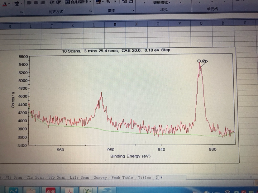
Task: Open the 合并后居中 dropdown arrow
Action: pyautogui.click(x=90, y=2)
